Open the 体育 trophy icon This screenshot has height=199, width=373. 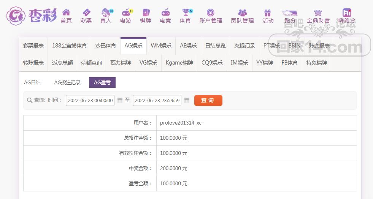186,13
